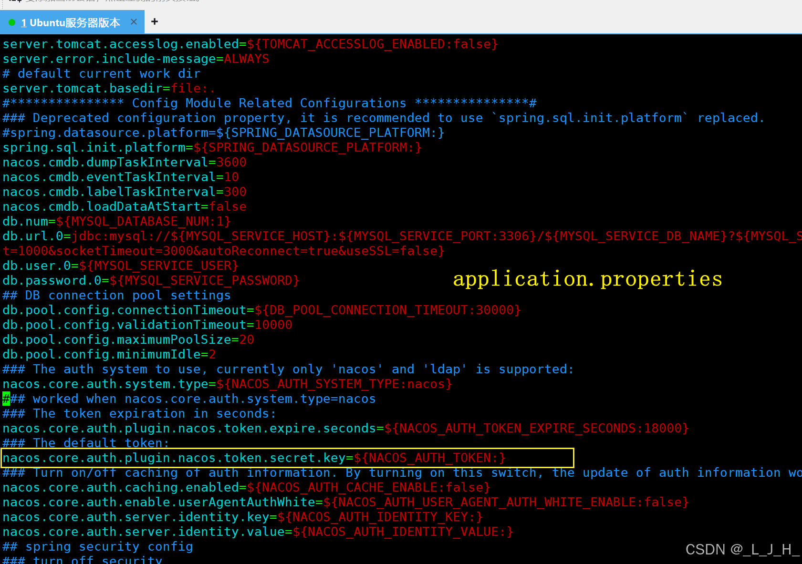
Task: Click line 'db.pool.config.validationTimeout=10000'
Action: [x=147, y=325]
